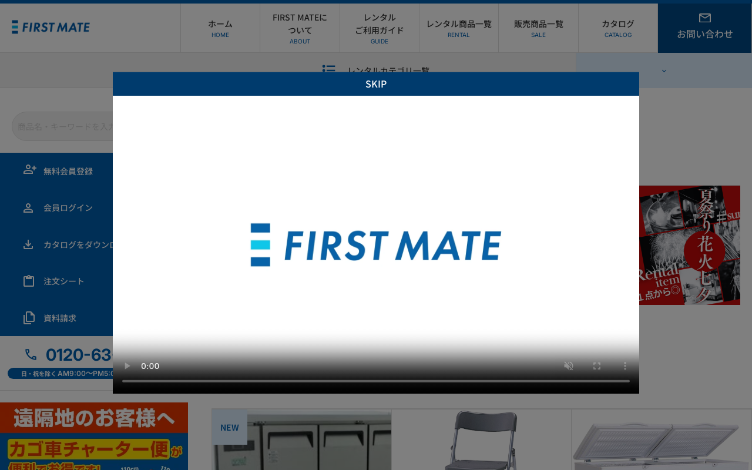Unmute the video sound
Screen dimensions: 752x470
(x=569, y=366)
